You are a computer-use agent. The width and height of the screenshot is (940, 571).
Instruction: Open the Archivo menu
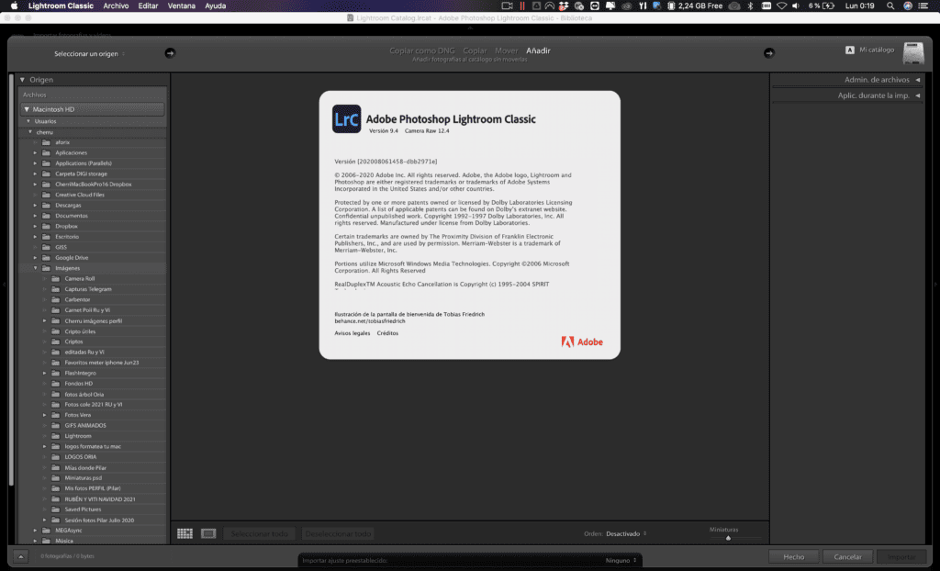[116, 6]
